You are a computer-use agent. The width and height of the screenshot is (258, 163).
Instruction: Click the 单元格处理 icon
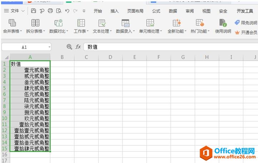pos(150,23)
